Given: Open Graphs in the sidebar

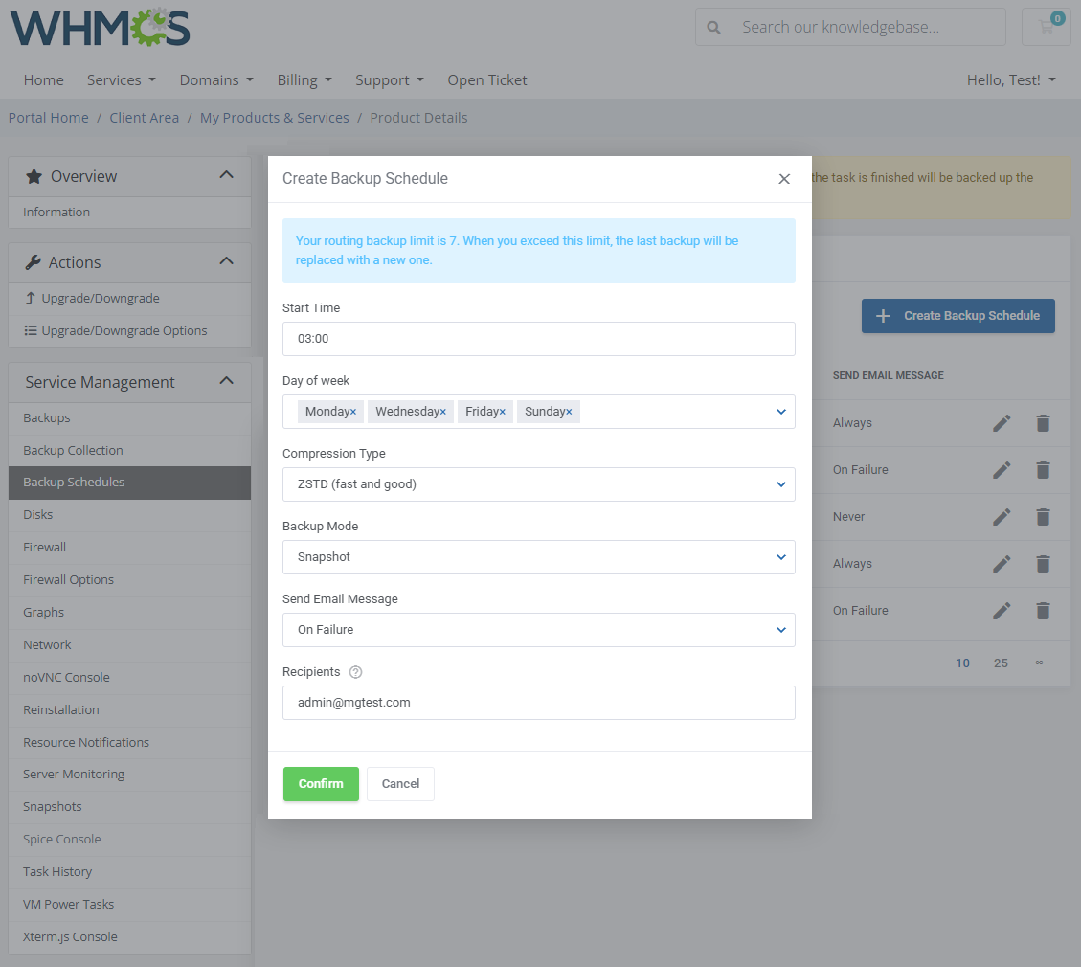Looking at the screenshot, I should click(x=129, y=613).
